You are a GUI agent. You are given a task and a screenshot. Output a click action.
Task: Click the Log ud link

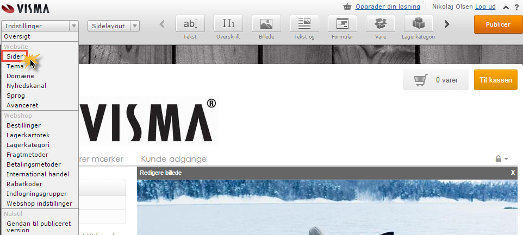485,7
